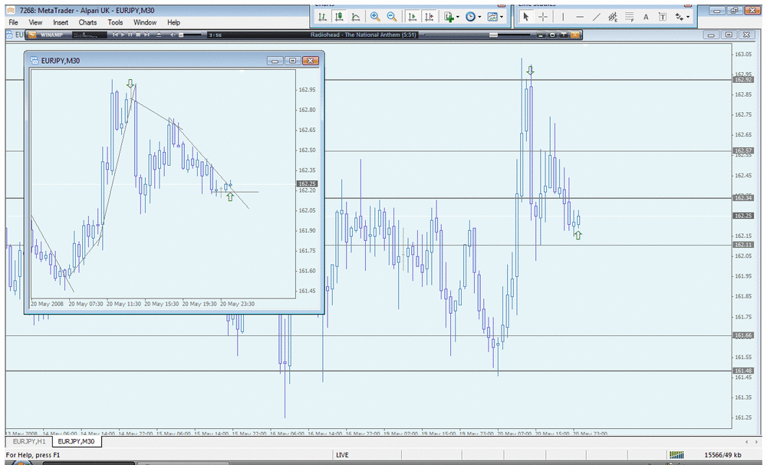
Task: Open the File menu
Action: [13, 22]
